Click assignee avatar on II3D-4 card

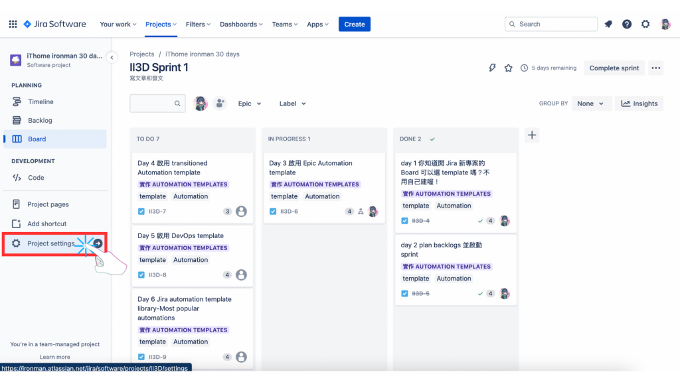(x=505, y=221)
